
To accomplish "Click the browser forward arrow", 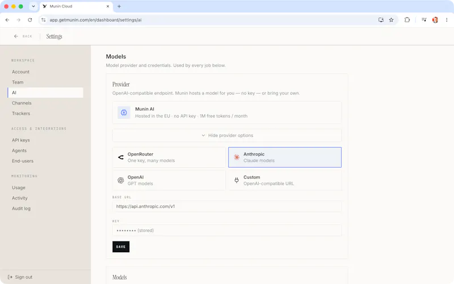I will pos(19,20).
